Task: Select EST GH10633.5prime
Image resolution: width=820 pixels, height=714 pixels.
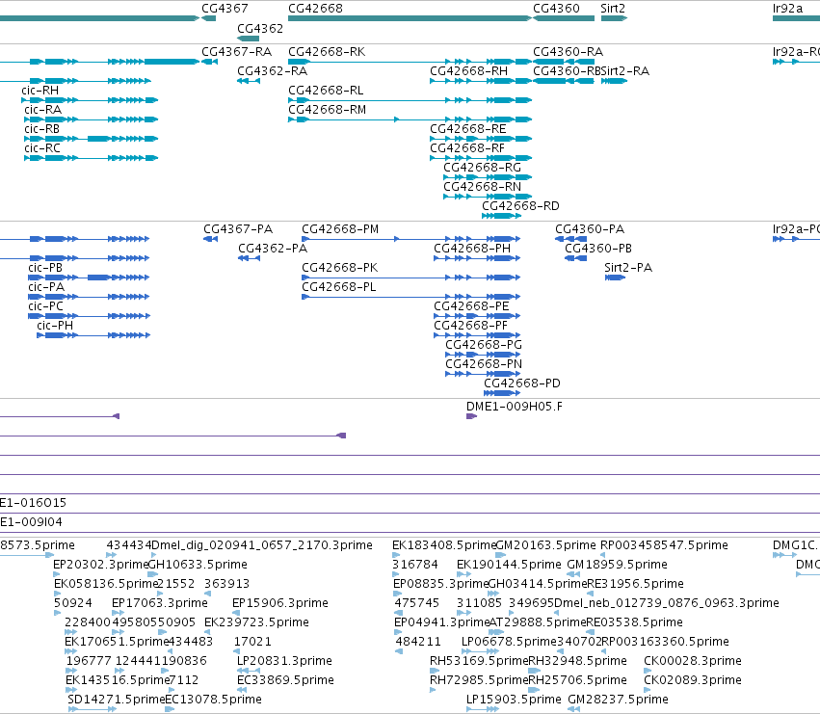Action: pos(198,566)
